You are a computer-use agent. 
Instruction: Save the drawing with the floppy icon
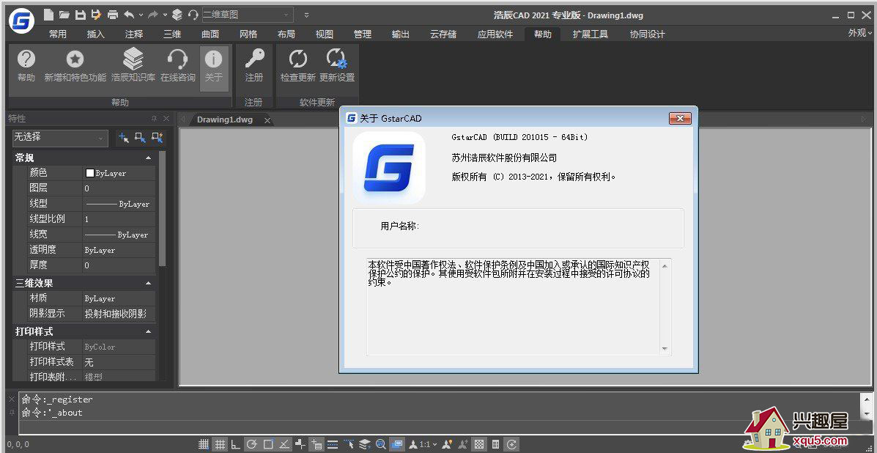pyautogui.click(x=81, y=14)
